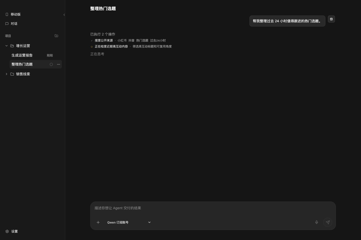Click the microphone voice input icon
Viewport: 361px width, 240px height.
click(x=317, y=222)
